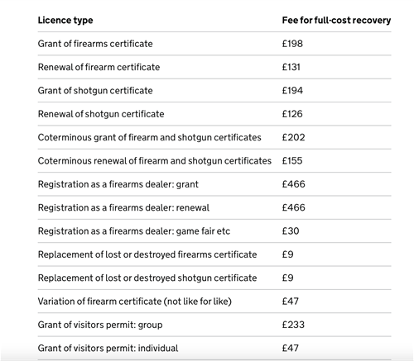The width and height of the screenshot is (414, 361).
Task: Click the 'Licence type' column header
Action: [65, 21]
